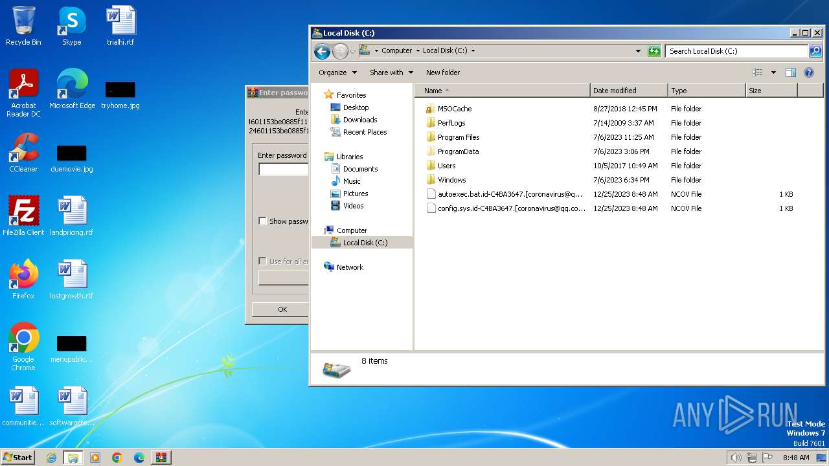
Task: Open the Recycle Bin desktop icon
Action: [23, 26]
